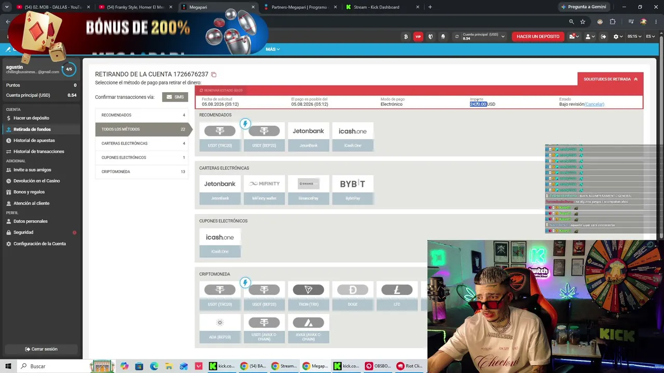
Task: Select the DOGE withdrawal method
Action: click(353, 295)
